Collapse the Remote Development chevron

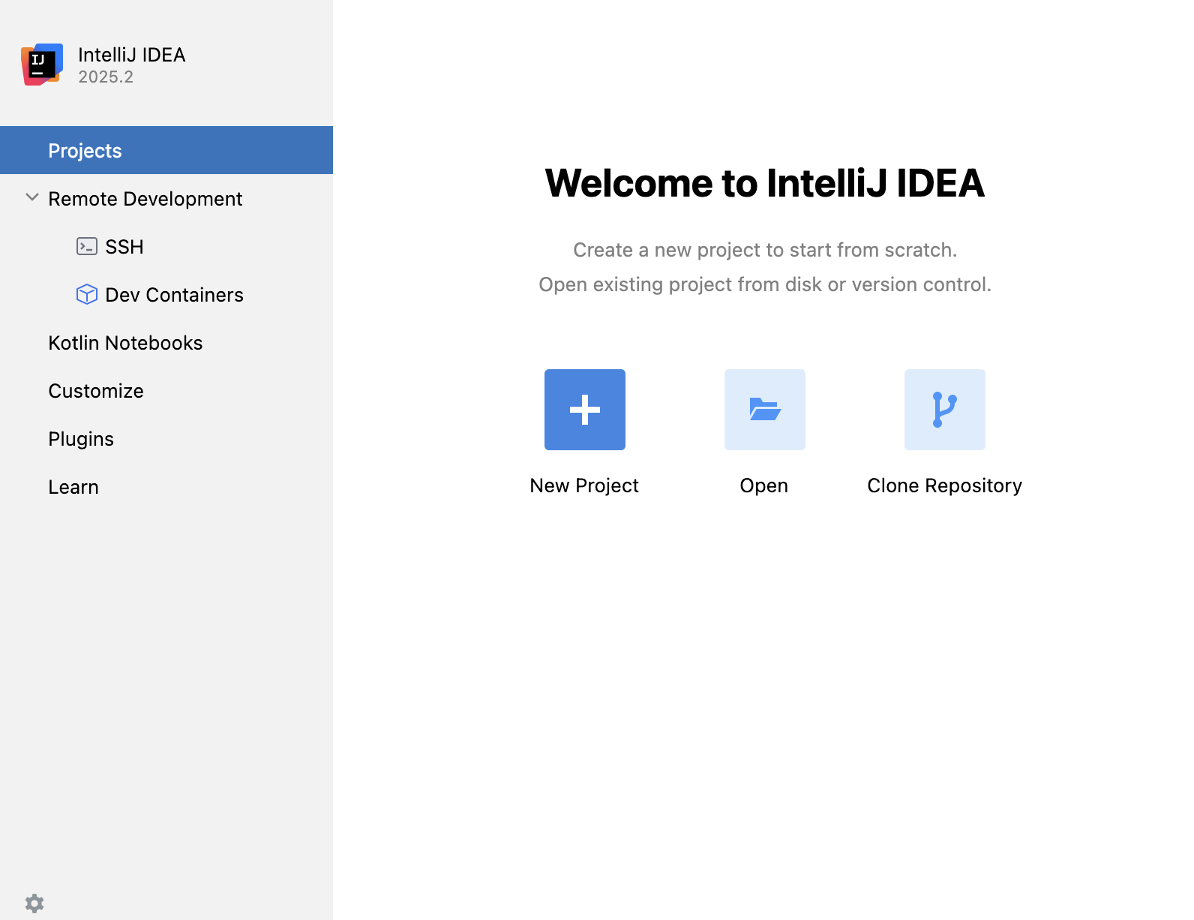[x=32, y=198]
